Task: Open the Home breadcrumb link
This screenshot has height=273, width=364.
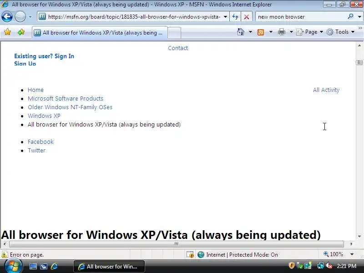Action: point(35,90)
